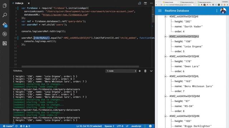Click the name "Beru Whitesun lars" value

click(x=198, y=86)
